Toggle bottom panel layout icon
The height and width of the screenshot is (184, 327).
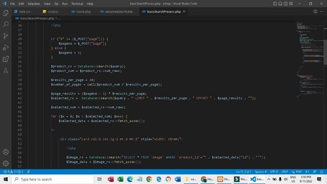point(281,4)
